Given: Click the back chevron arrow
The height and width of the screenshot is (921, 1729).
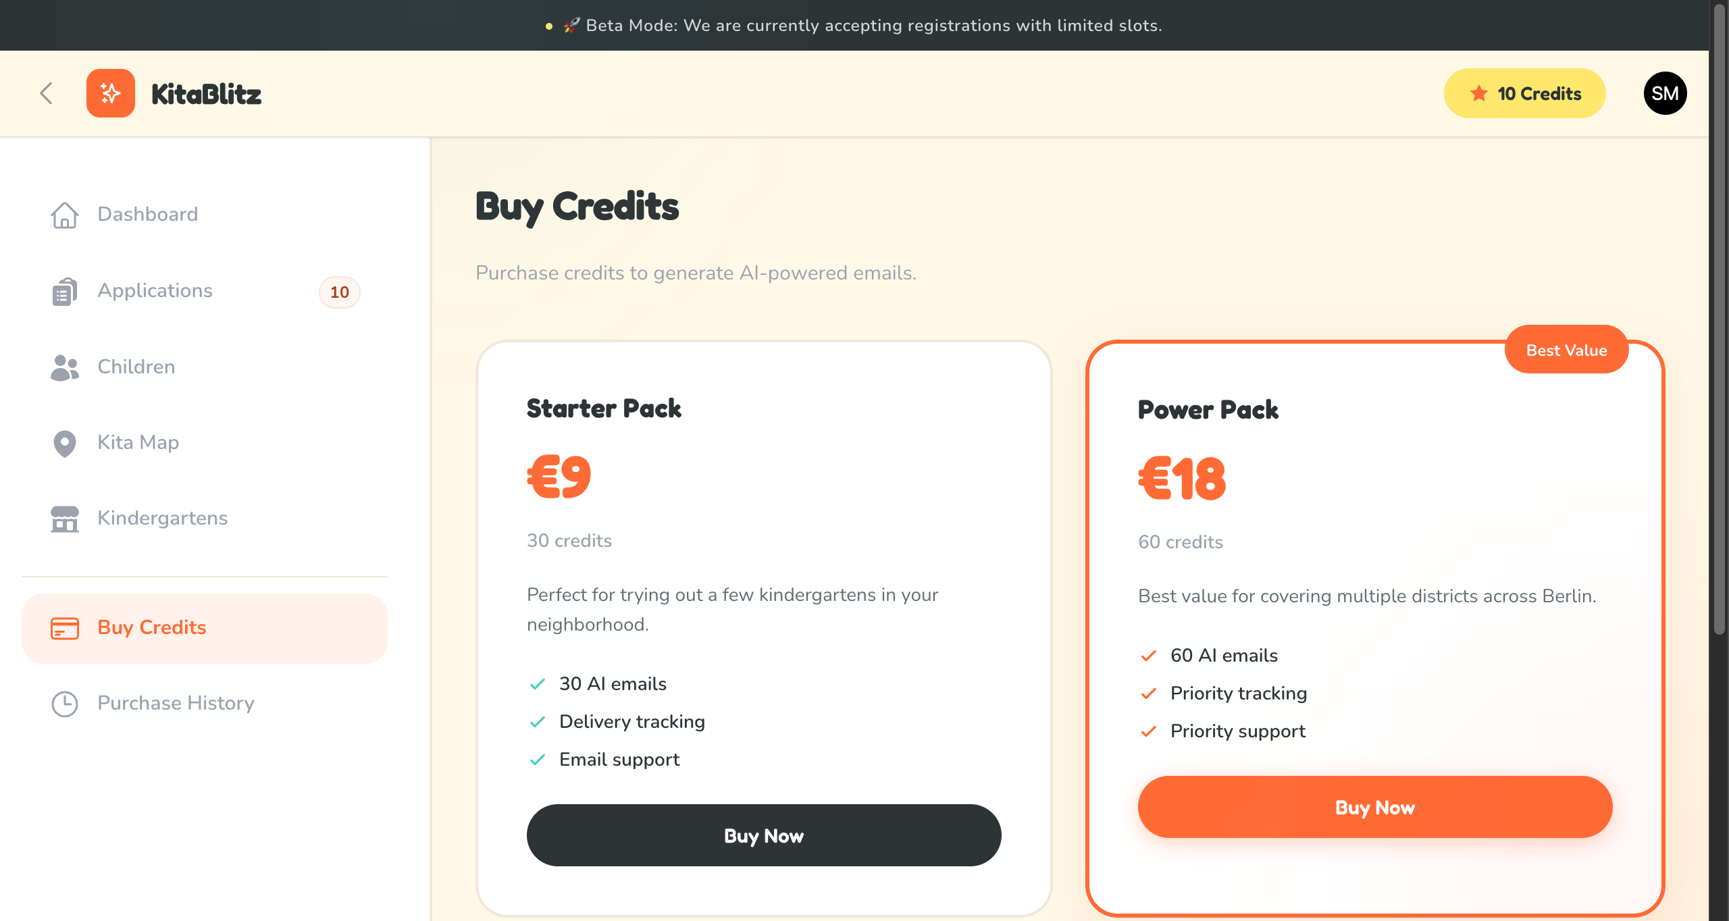Looking at the screenshot, I should click(46, 93).
